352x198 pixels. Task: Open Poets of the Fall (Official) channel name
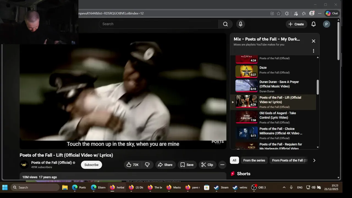(51, 163)
